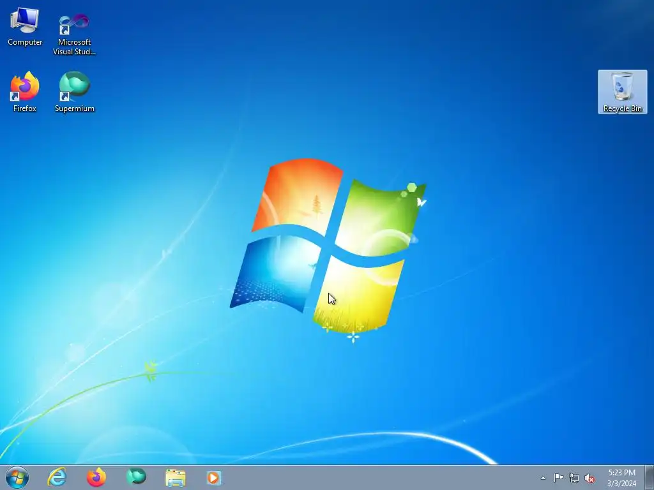This screenshot has height=490, width=654.
Task: Launch Internet Explorer from the taskbar
Action: (x=57, y=477)
